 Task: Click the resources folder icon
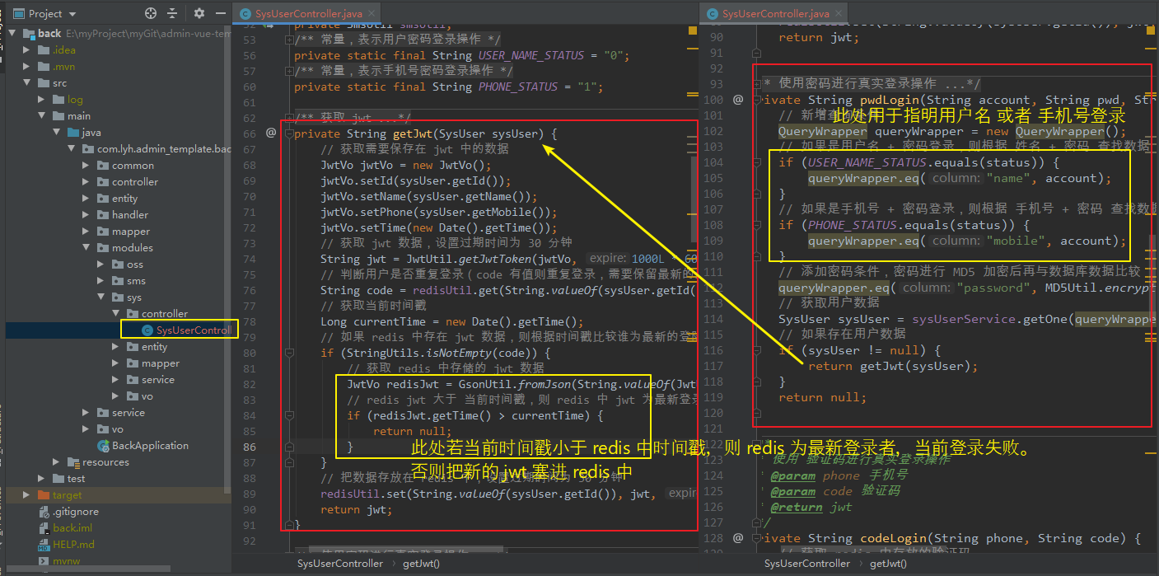pyautogui.click(x=73, y=461)
